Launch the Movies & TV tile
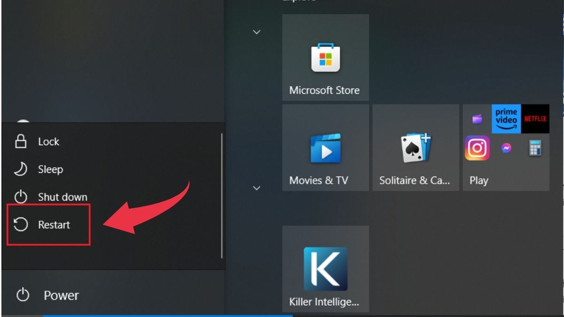 pos(325,147)
